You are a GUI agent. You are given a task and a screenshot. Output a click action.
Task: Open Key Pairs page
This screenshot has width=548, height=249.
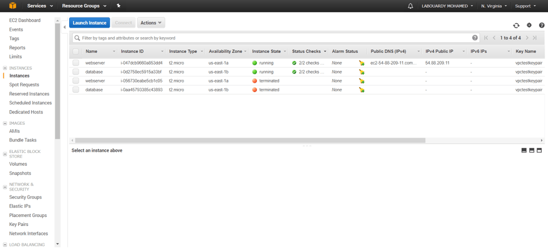point(19,224)
